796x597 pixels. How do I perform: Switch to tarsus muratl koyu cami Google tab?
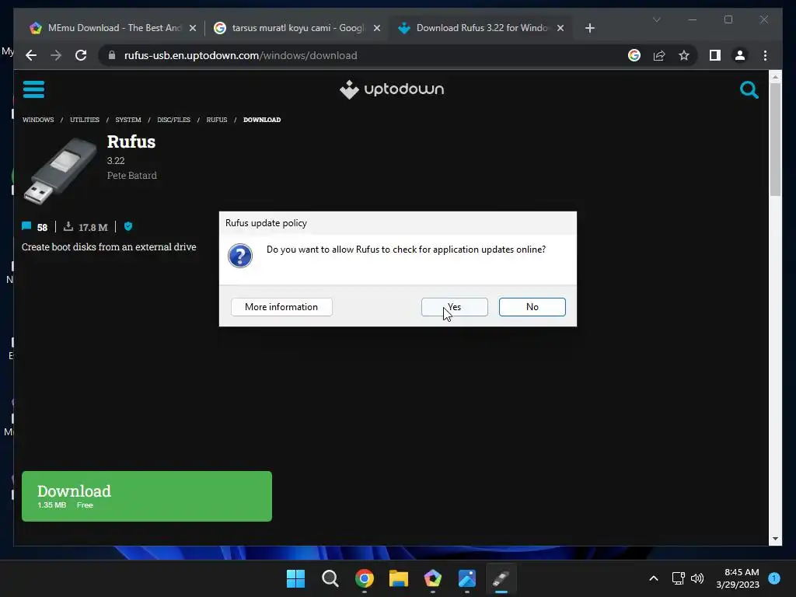coord(297,28)
